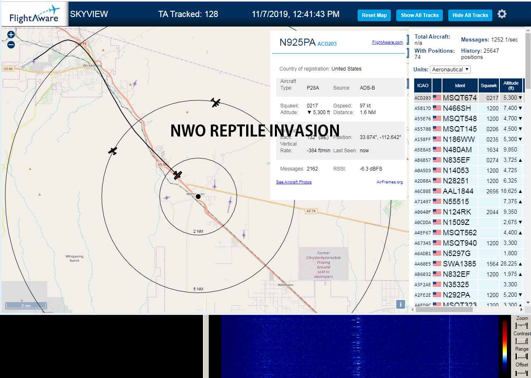The width and height of the screenshot is (531, 378).
Task: Click the Hide All Tracks button
Action: tap(470, 15)
